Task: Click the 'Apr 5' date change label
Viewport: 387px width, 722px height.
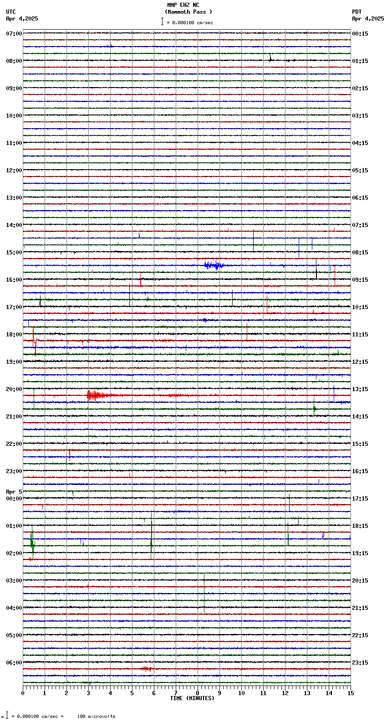Action: tap(14, 492)
